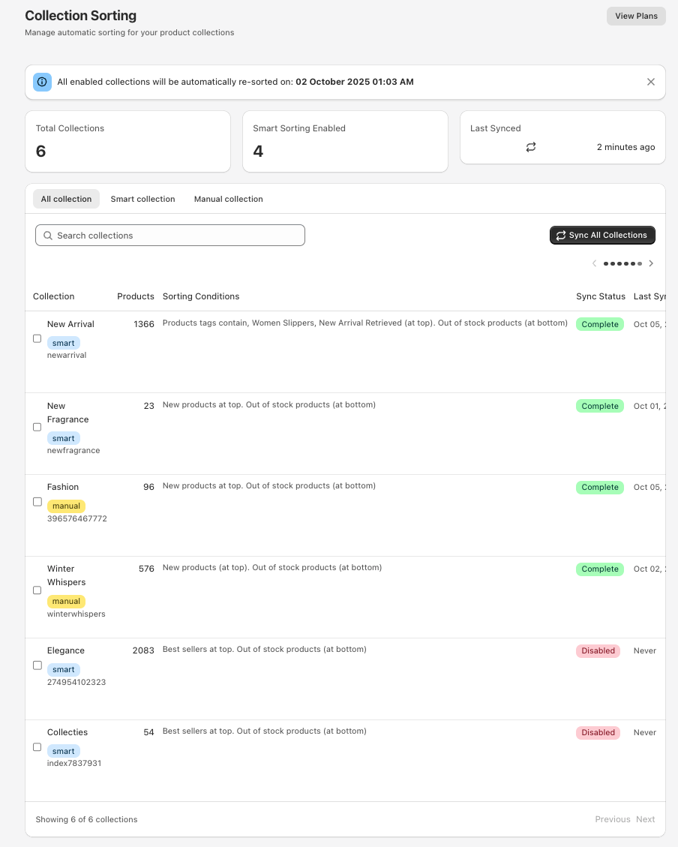Click the info icon in the banner

click(x=42, y=82)
